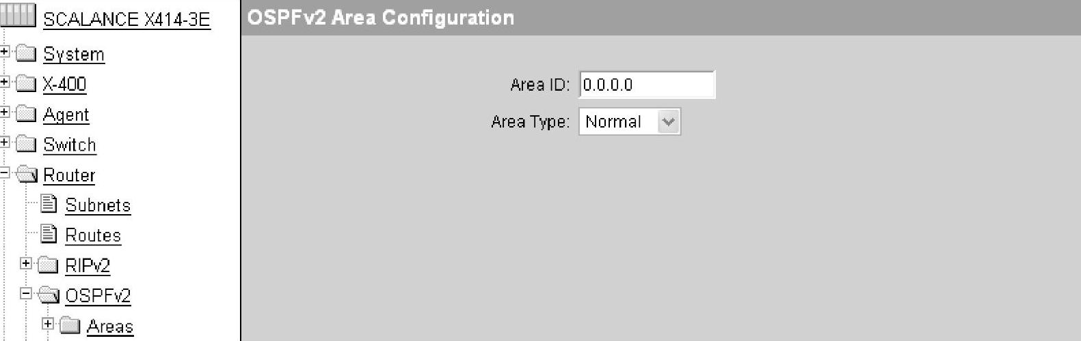Click the Switch folder icon
The height and width of the screenshot is (341, 1081).
(26, 144)
